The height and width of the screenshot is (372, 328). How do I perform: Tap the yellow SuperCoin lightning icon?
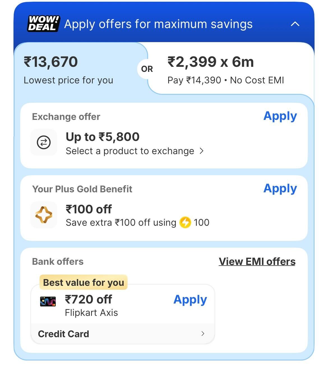click(x=185, y=223)
